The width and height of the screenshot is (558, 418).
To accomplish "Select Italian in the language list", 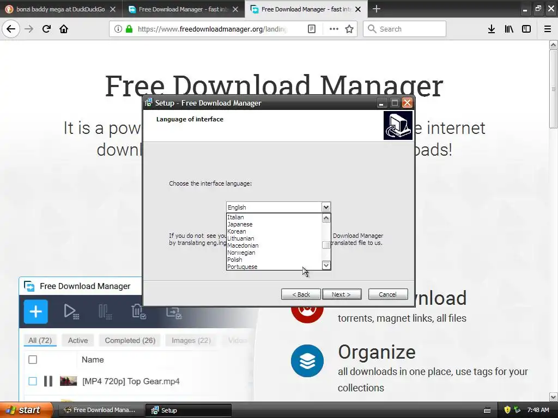I will 274,217.
